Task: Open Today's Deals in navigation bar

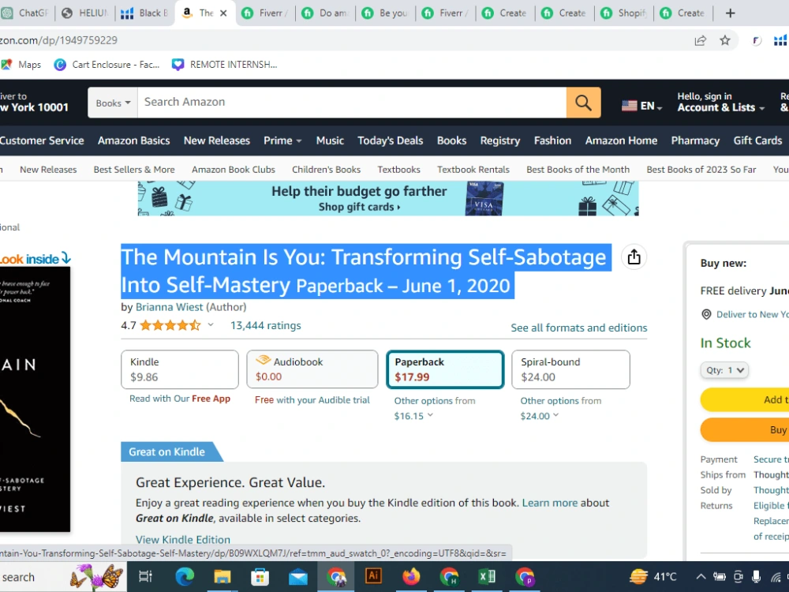Action: coord(390,141)
